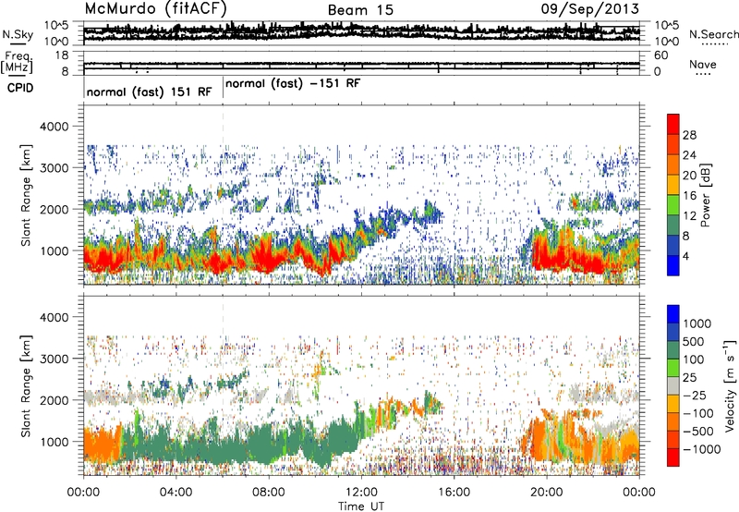Click 'normal (fast) 151 RF' text

(149, 91)
